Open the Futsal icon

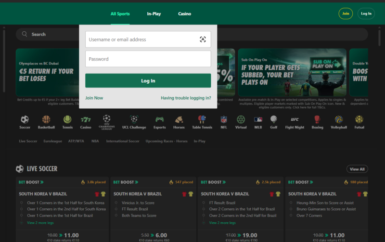point(359,119)
